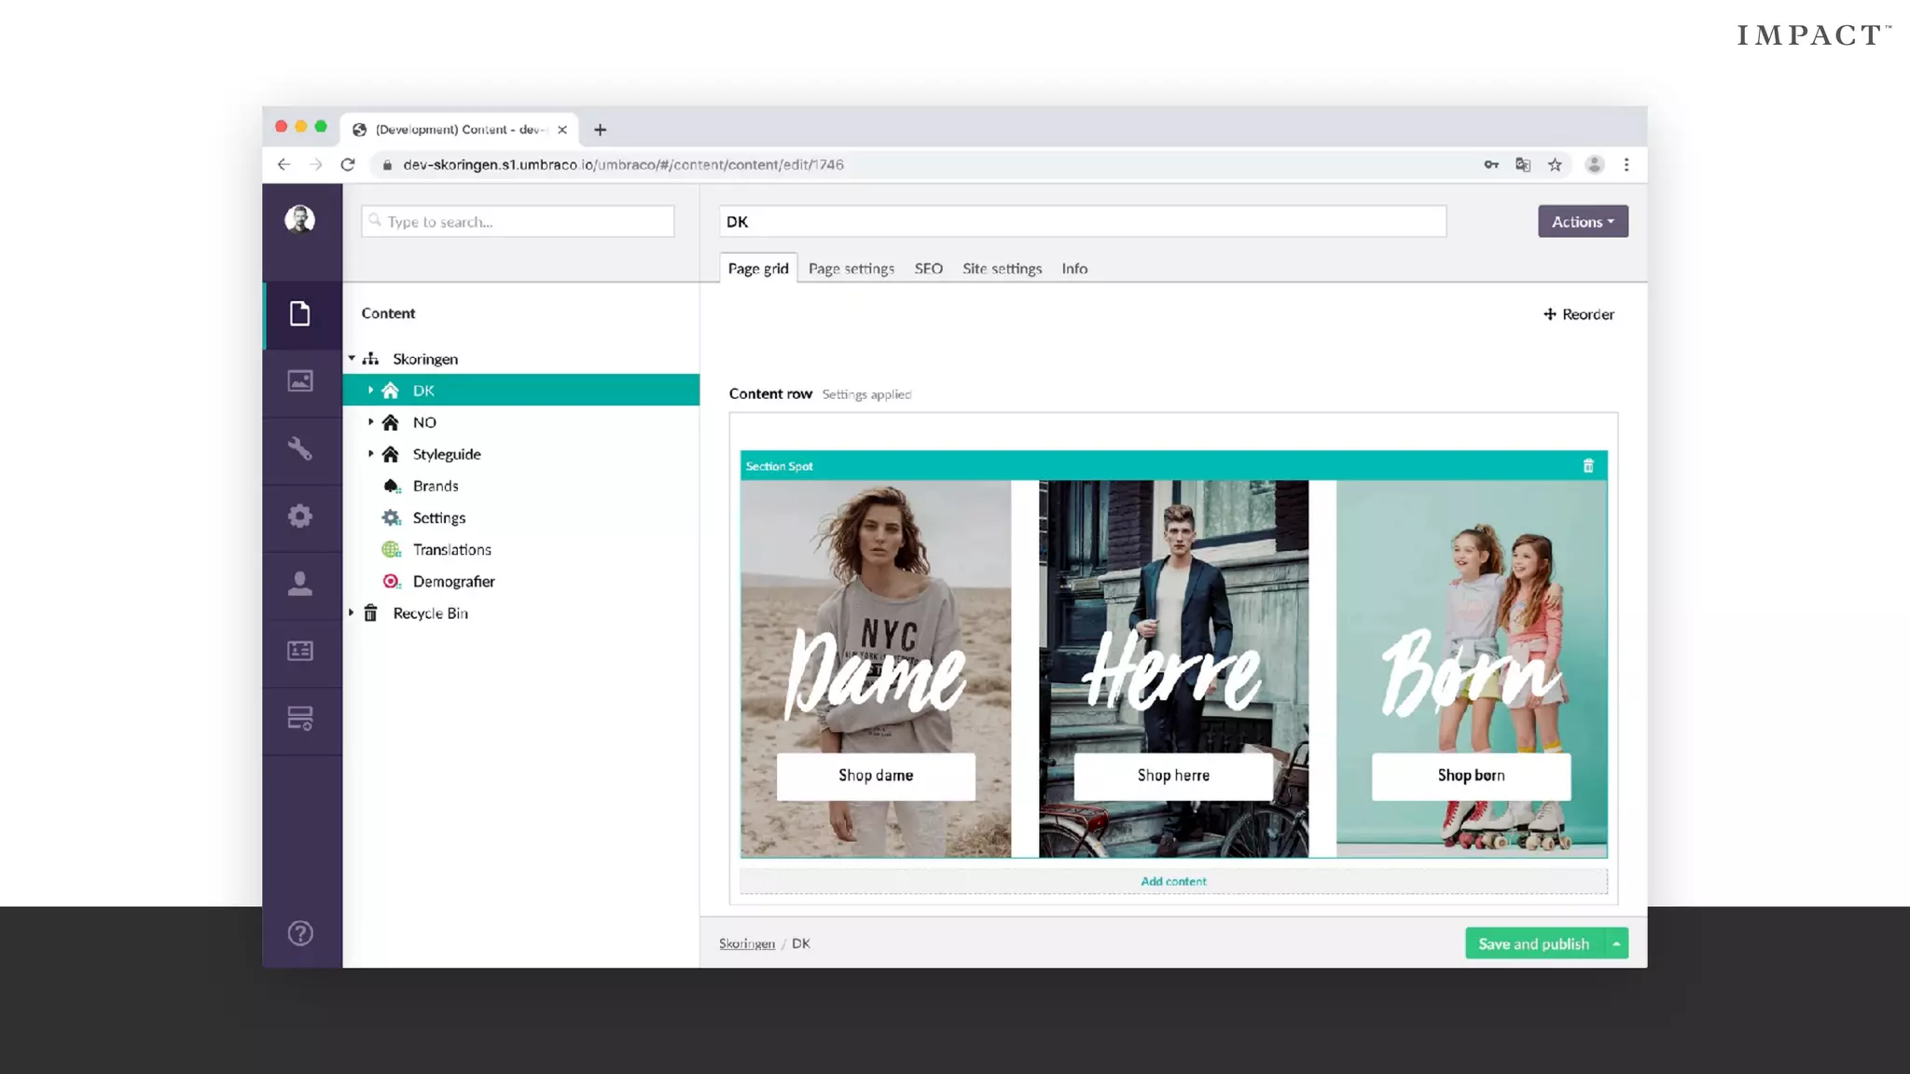Viewport: 1910px width, 1074px height.
Task: Open the Actions dropdown
Action: 1583,222
